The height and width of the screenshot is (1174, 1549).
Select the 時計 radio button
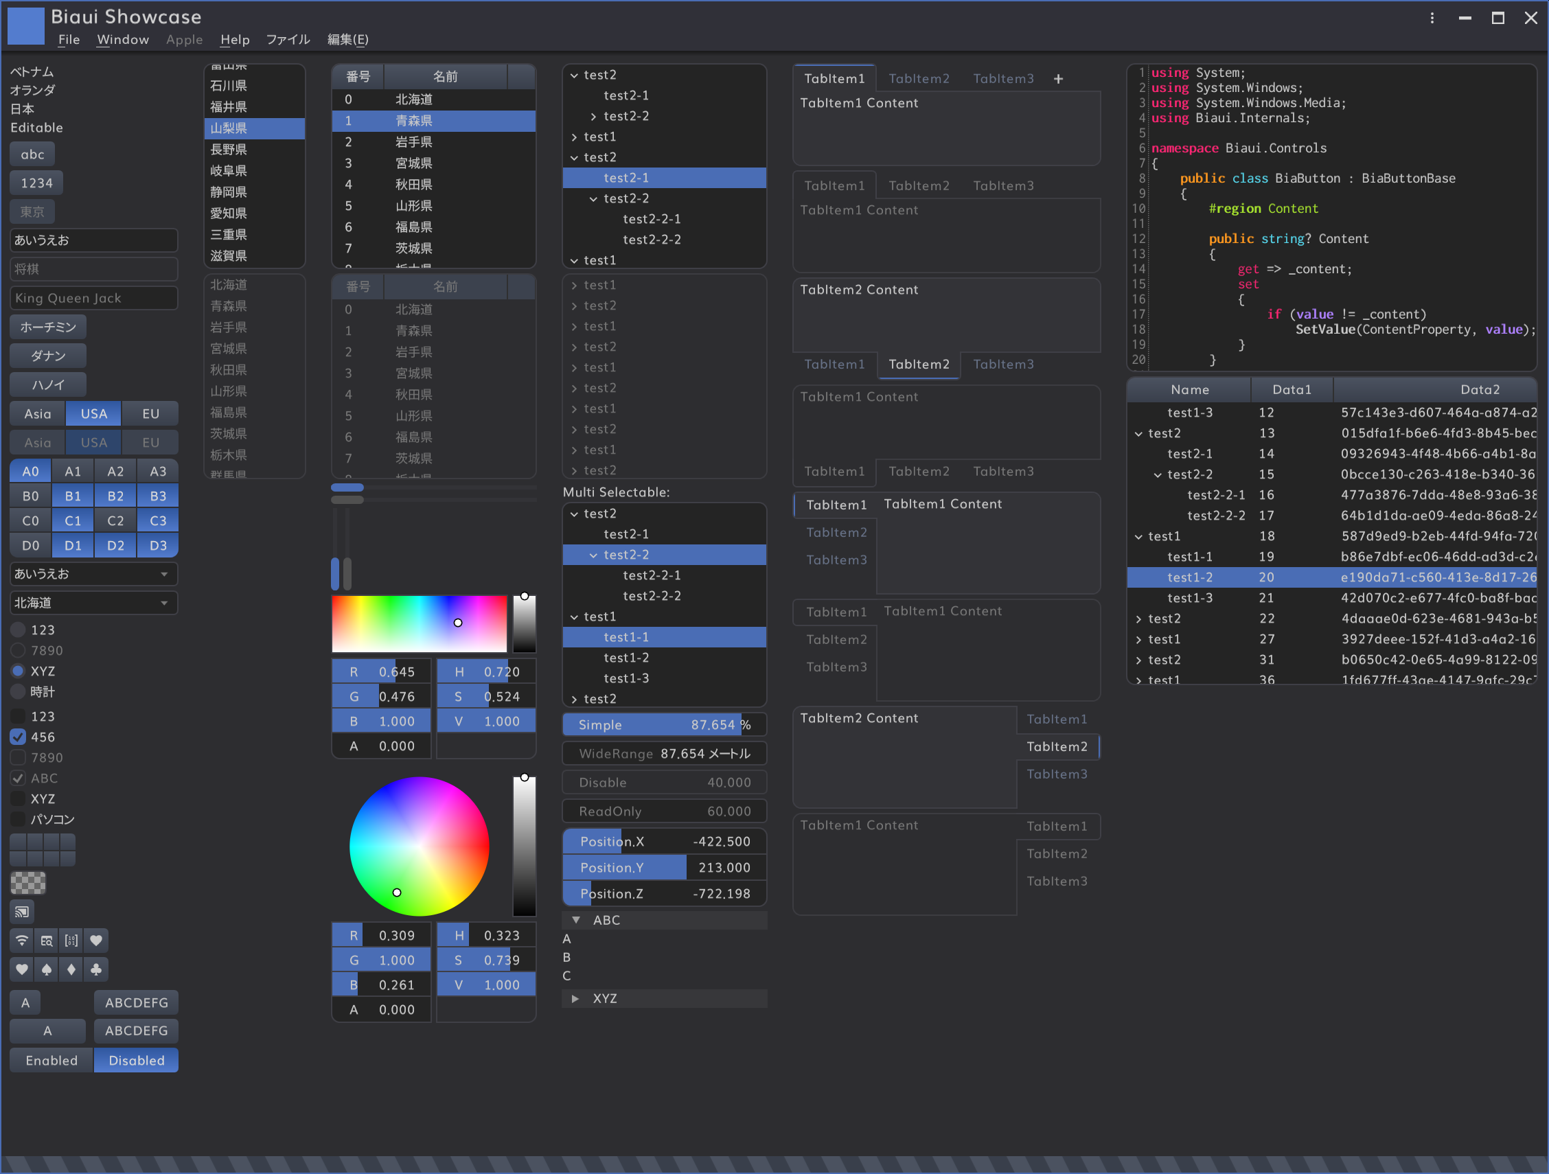(19, 691)
